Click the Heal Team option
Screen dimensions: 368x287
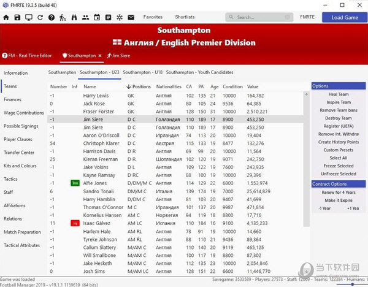click(x=338, y=94)
